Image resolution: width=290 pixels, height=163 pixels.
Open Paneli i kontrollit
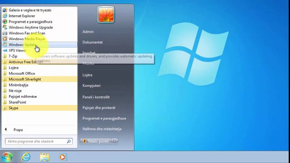(x=96, y=97)
